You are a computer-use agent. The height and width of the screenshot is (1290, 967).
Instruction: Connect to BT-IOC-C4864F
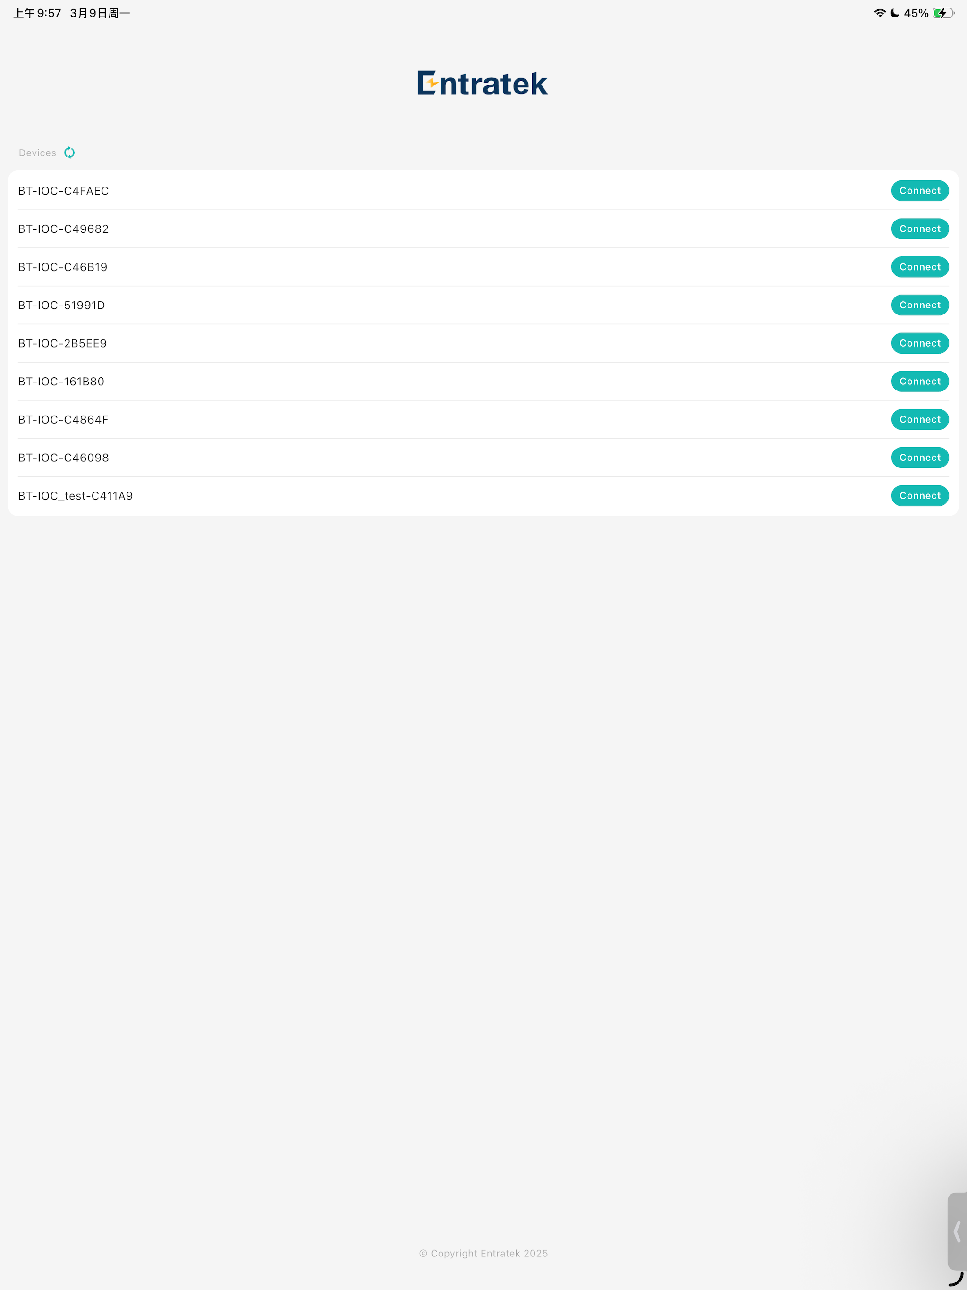point(919,419)
